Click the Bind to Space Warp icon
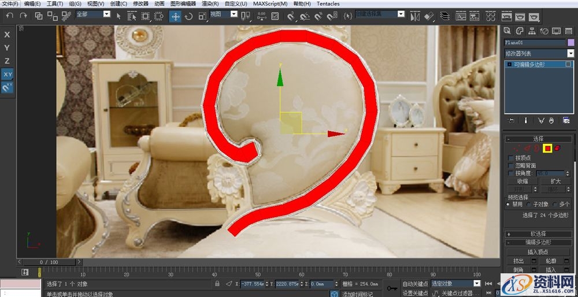 tap(66, 16)
